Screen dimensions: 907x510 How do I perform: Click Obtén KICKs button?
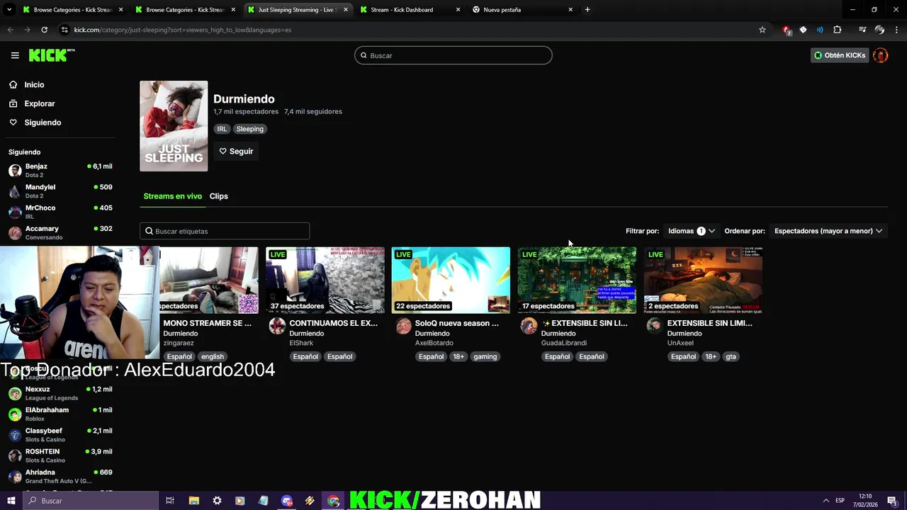(x=840, y=55)
